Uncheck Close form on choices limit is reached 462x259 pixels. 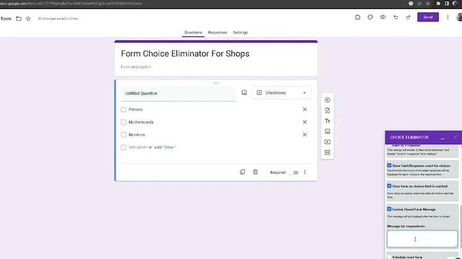[x=389, y=186]
